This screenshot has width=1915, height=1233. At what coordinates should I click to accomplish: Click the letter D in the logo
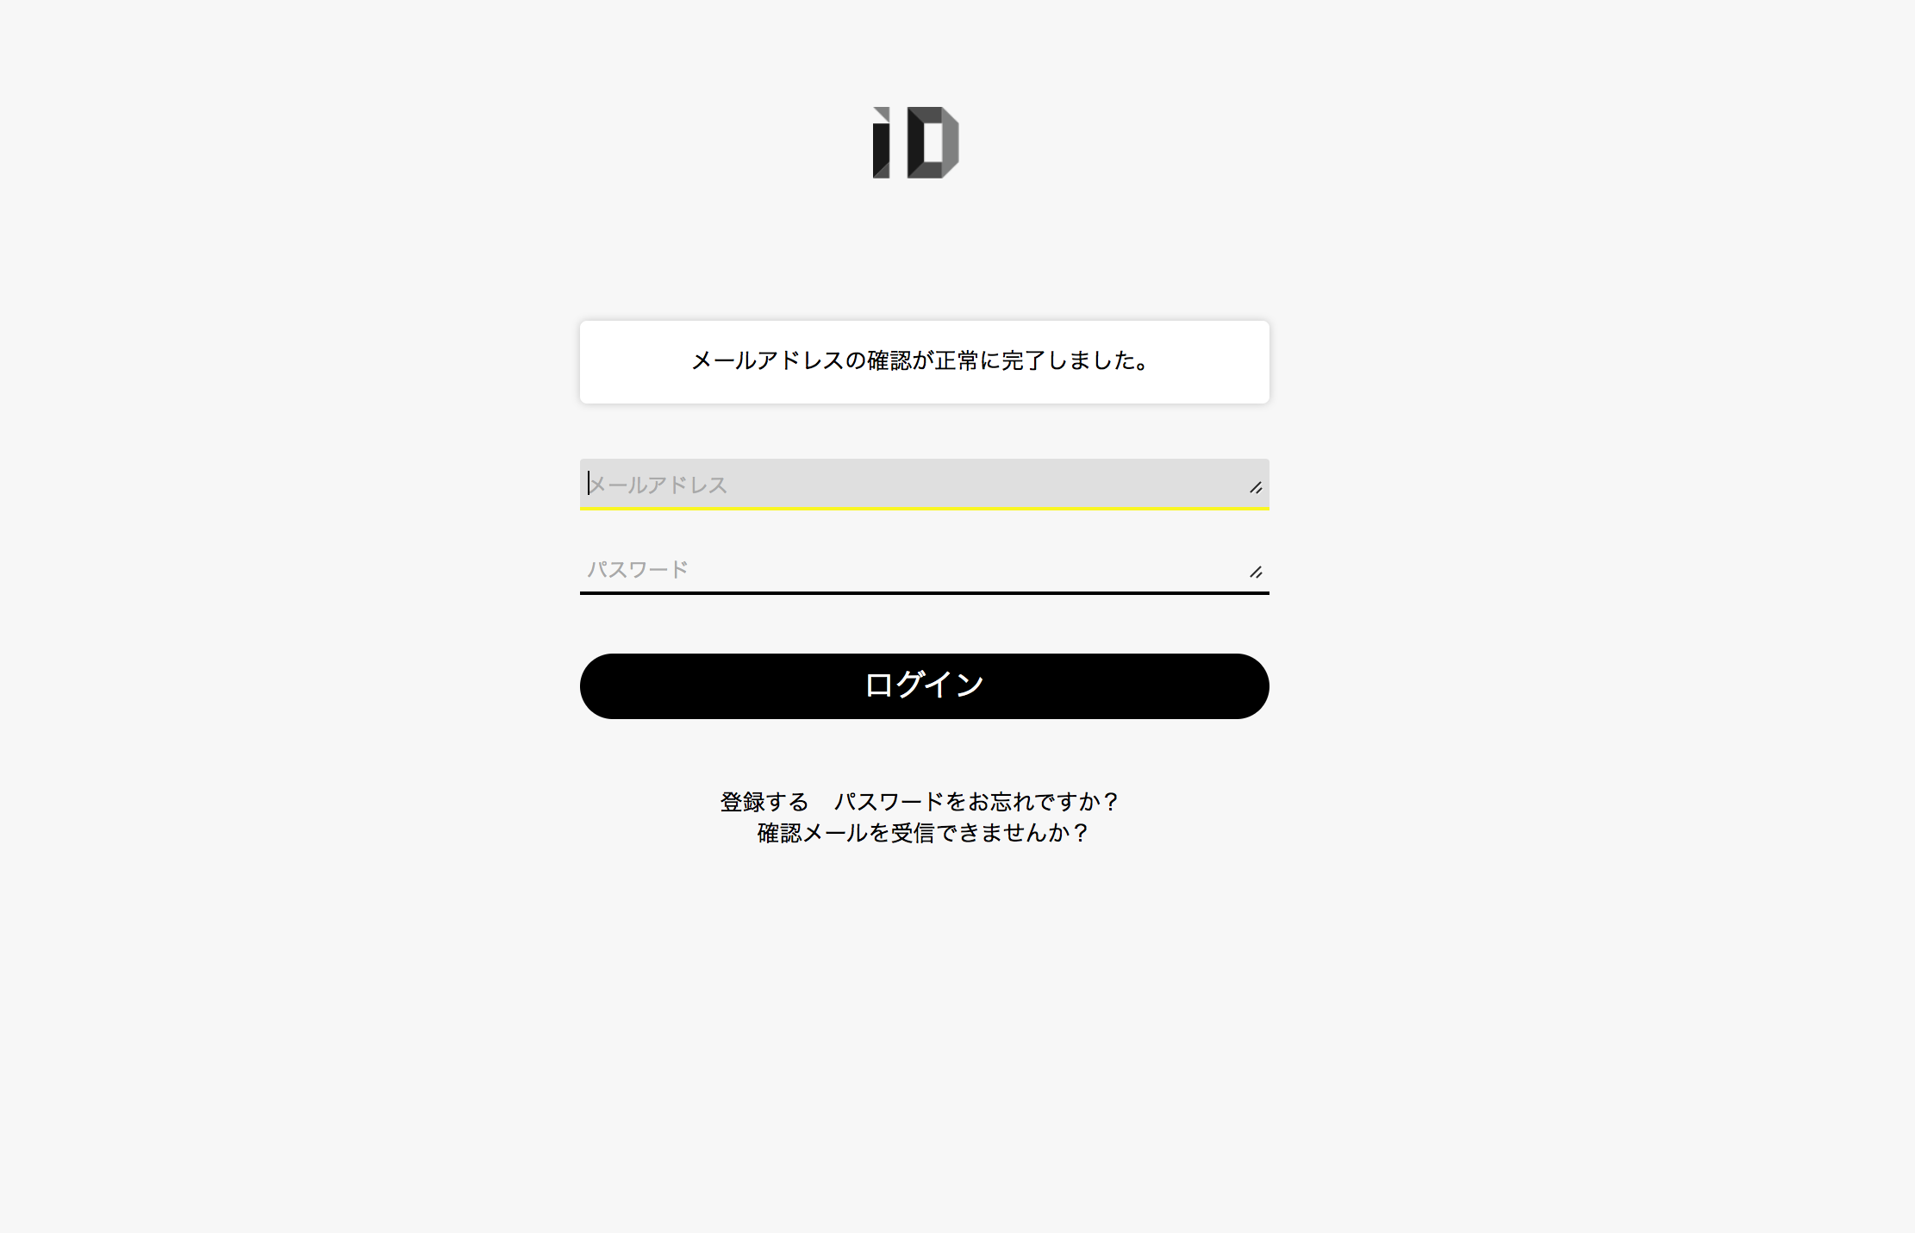[x=933, y=142]
